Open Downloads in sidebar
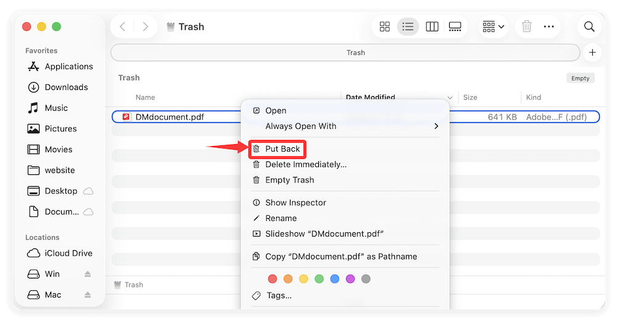 (x=58, y=87)
